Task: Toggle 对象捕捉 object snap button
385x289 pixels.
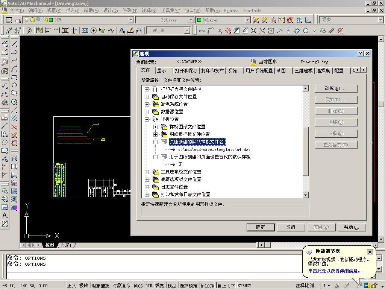Action: pyautogui.click(x=100, y=286)
